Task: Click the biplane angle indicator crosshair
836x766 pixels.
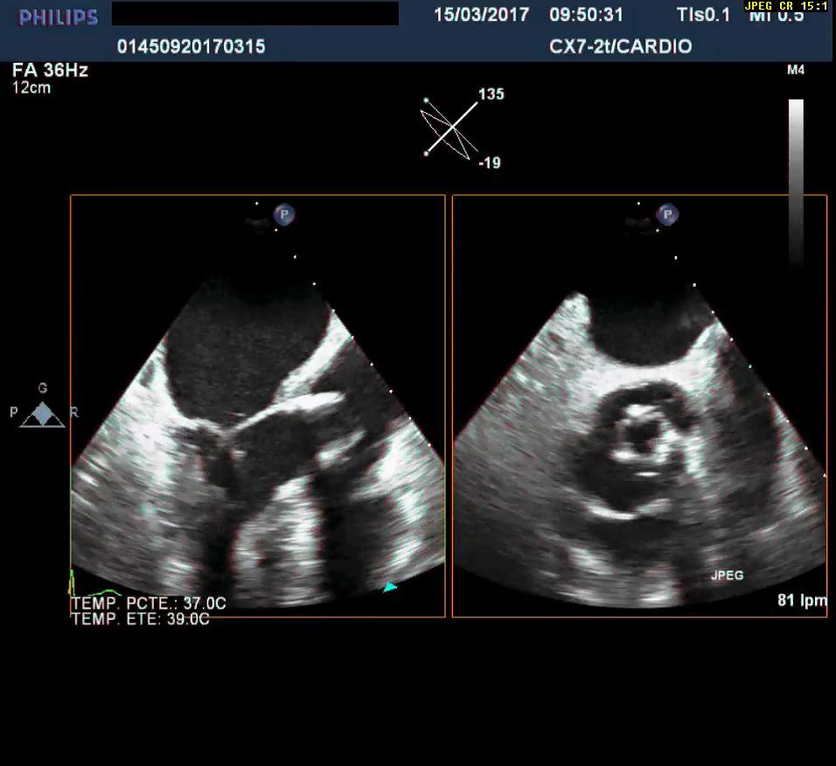Action: click(x=453, y=129)
